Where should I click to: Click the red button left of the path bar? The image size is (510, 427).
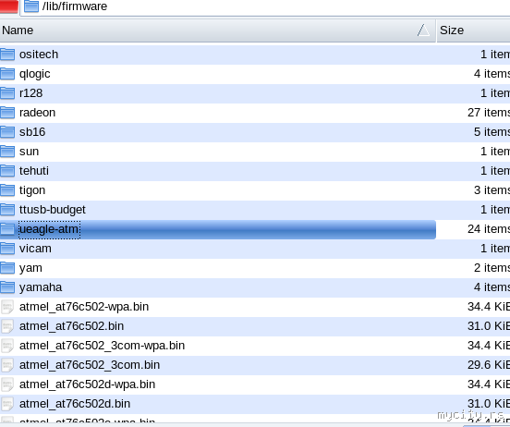(9, 6)
